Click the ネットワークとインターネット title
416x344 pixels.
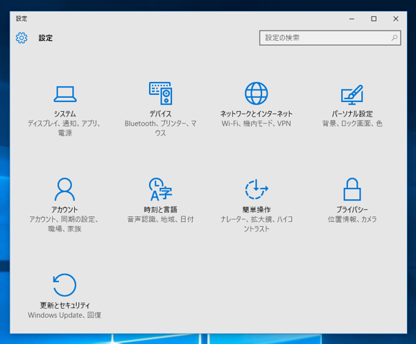coord(257,114)
